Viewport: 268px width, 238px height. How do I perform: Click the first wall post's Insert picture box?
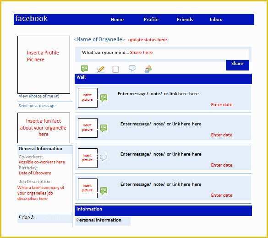click(88, 97)
